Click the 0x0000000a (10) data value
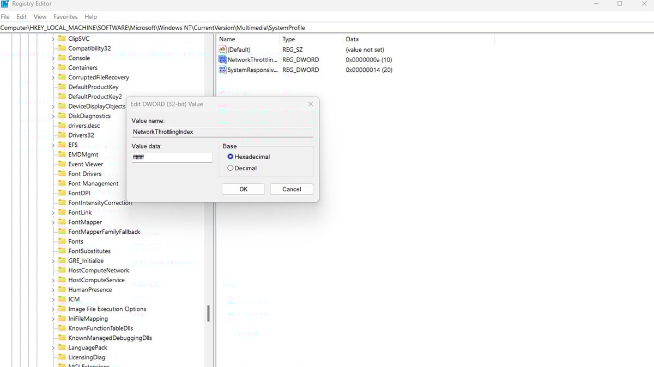Screen dimensions: 654x367 tap(369, 60)
